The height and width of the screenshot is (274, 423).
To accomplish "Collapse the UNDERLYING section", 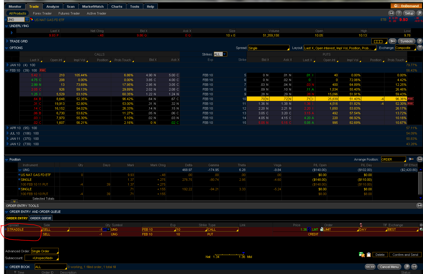I will (x=7, y=26).
